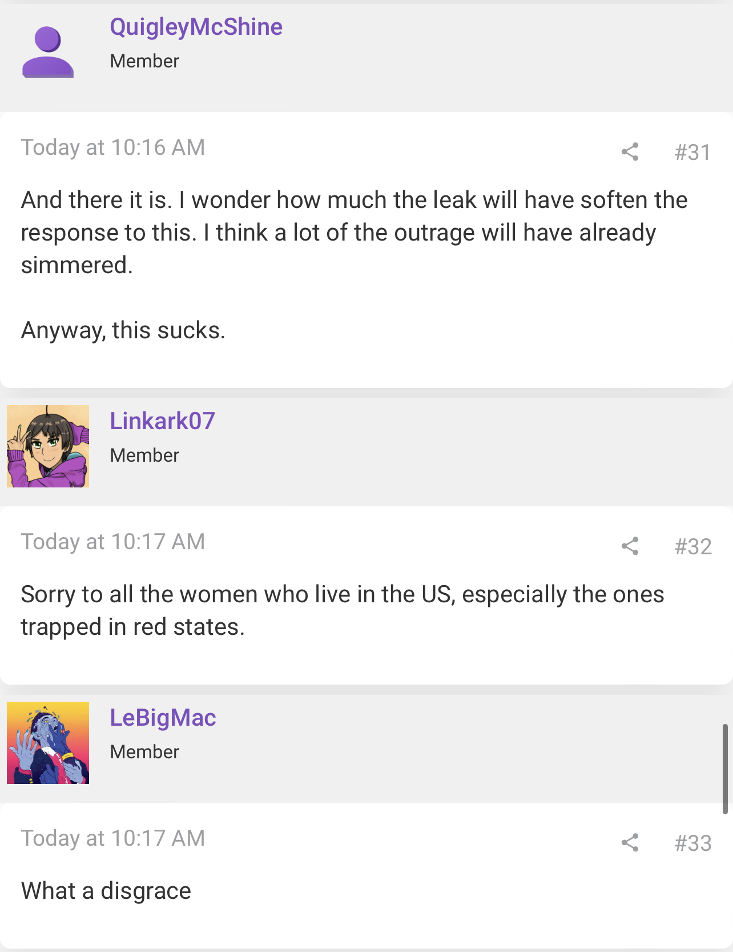Click the 10:17 AM timestamp on post #32
733x952 pixels.
113,542
